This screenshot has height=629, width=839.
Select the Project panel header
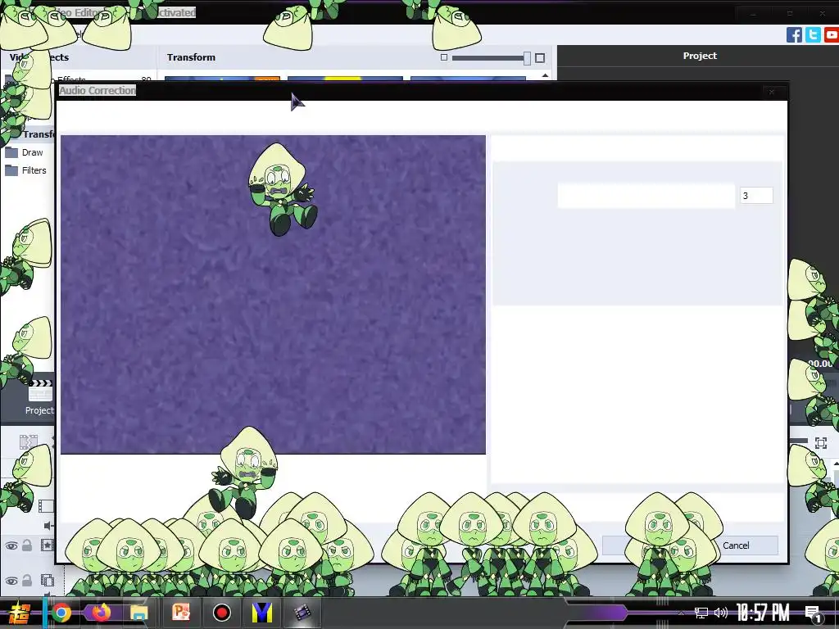[x=700, y=56]
